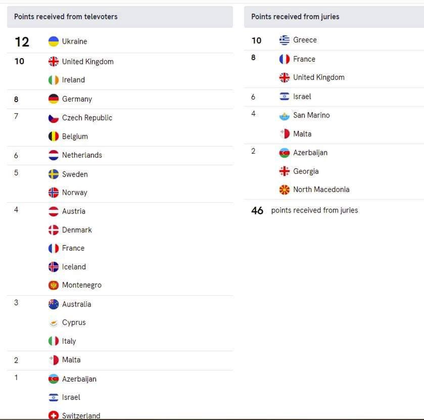Click the North Macedonia flag icon
424x420 pixels.
click(285, 190)
